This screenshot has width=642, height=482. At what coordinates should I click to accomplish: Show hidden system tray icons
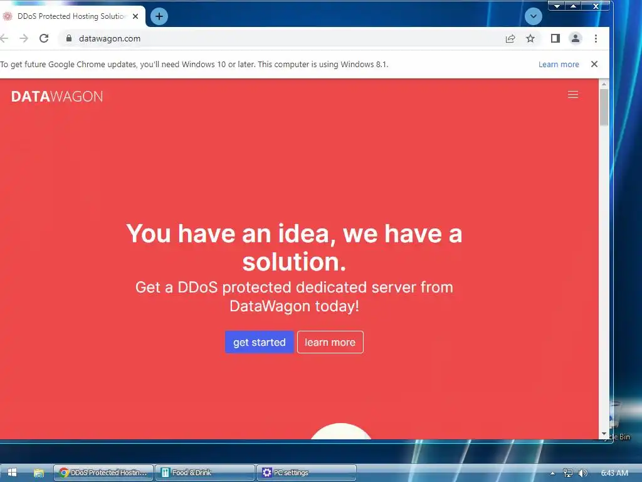pos(553,473)
